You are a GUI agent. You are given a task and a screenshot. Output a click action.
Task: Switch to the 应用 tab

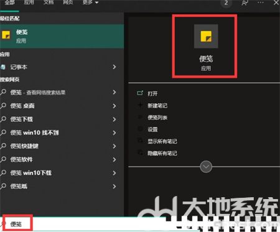click(x=29, y=2)
